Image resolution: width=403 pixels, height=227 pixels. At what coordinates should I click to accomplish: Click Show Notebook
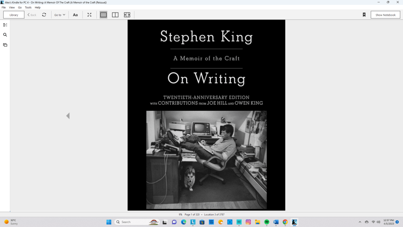(385, 15)
